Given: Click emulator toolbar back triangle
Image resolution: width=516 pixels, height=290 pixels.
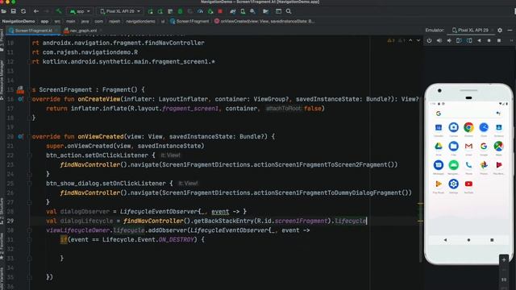Looking at the screenshot, I should point(479,40).
